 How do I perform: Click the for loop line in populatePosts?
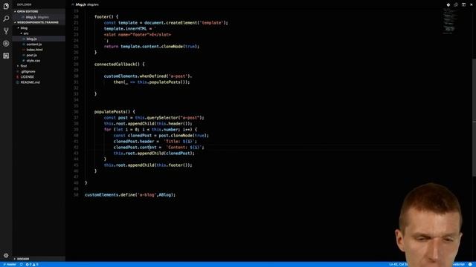[150, 130]
